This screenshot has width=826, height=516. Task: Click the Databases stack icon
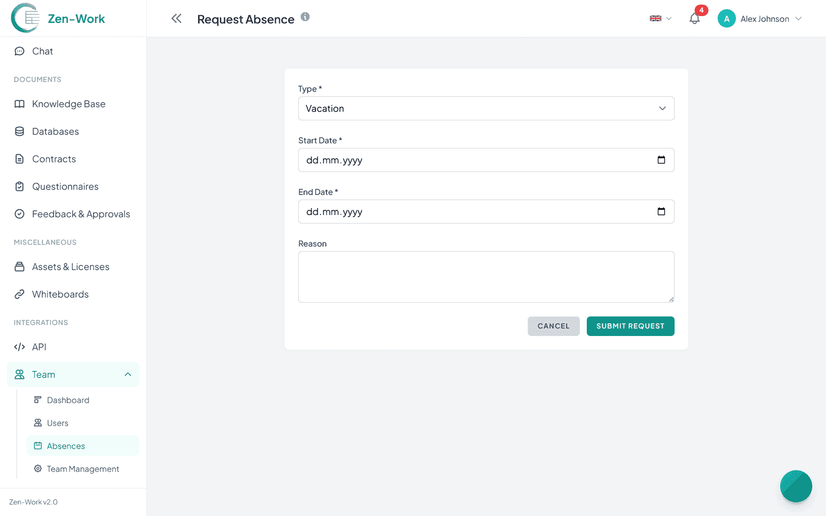pyautogui.click(x=20, y=131)
